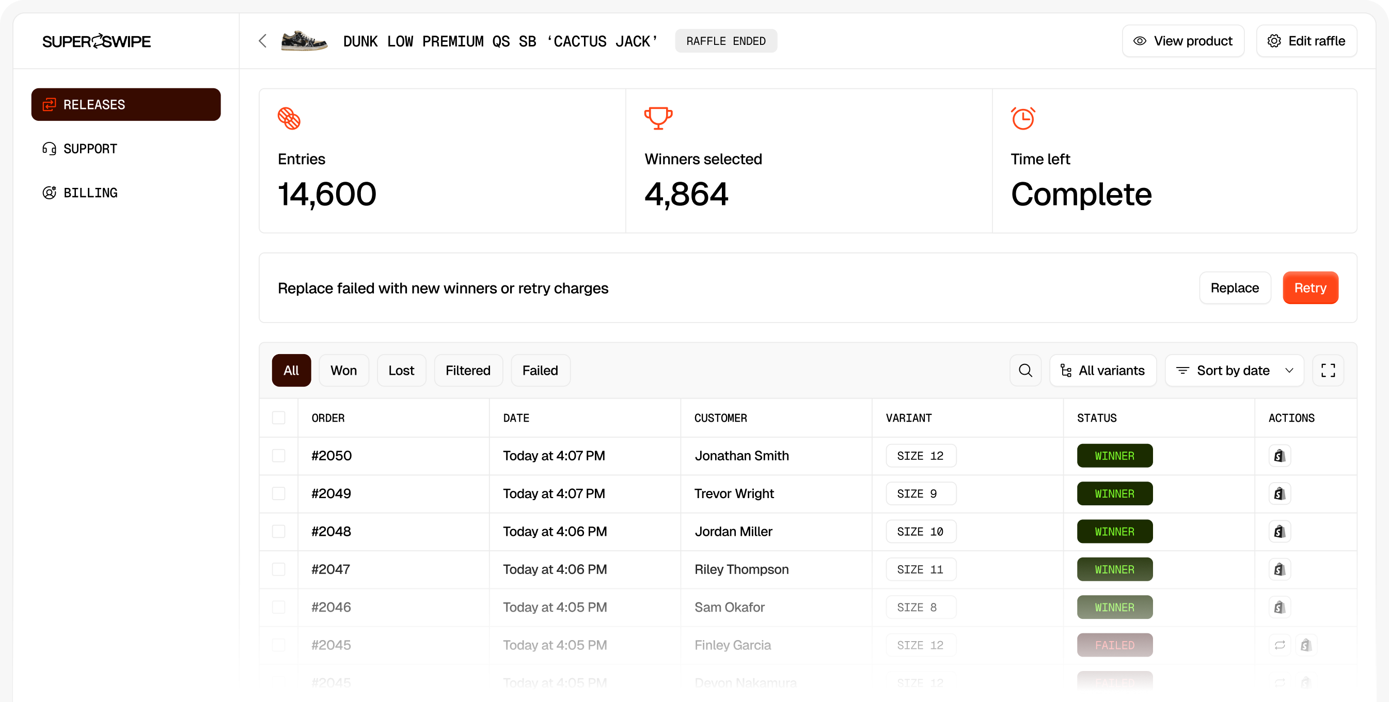Open the Shopify order for Jordan Miller
Viewport: 1389px width, 702px height.
point(1279,532)
